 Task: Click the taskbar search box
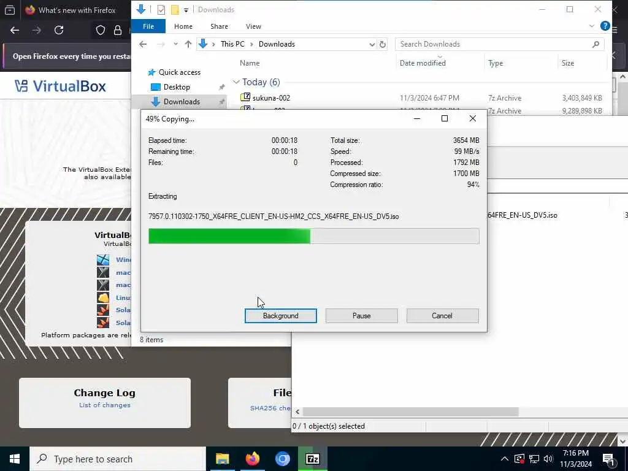(118, 459)
